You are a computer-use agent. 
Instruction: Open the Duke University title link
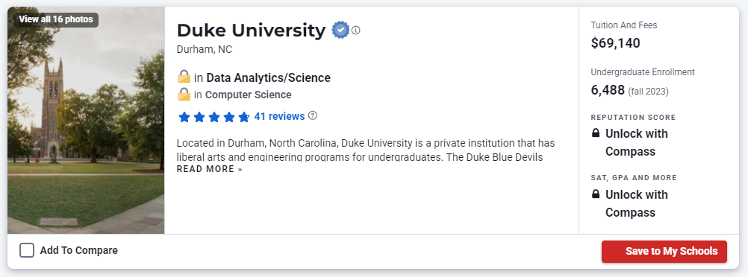(x=251, y=31)
